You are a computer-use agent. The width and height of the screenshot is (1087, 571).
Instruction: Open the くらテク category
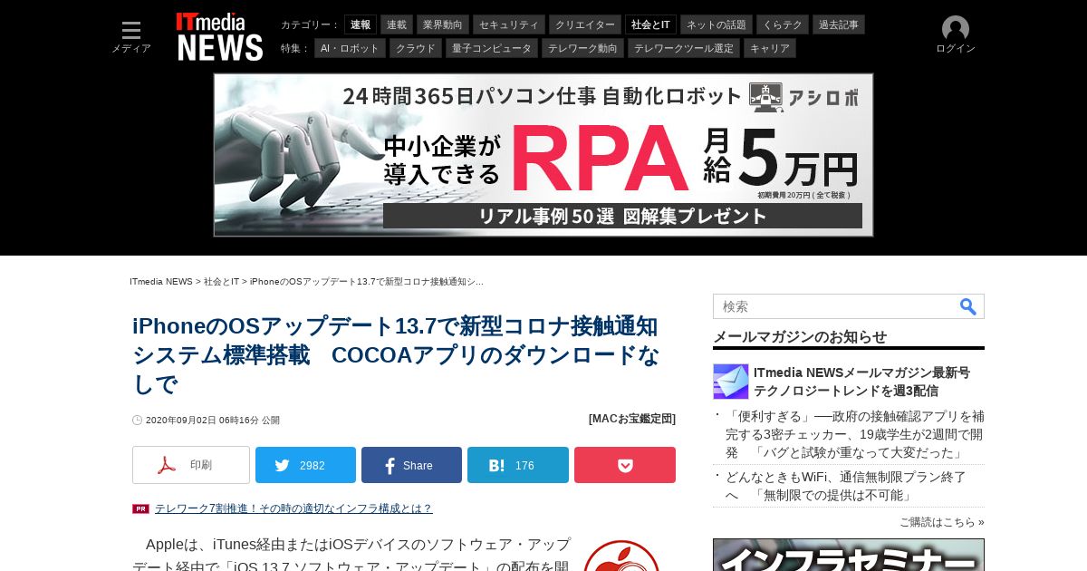783,24
